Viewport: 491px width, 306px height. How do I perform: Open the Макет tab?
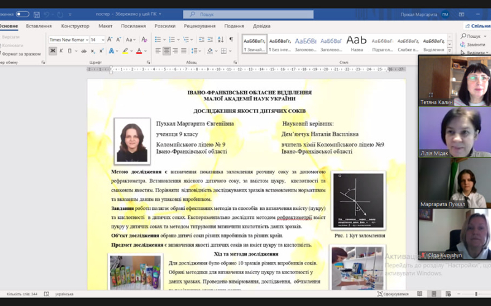(105, 26)
